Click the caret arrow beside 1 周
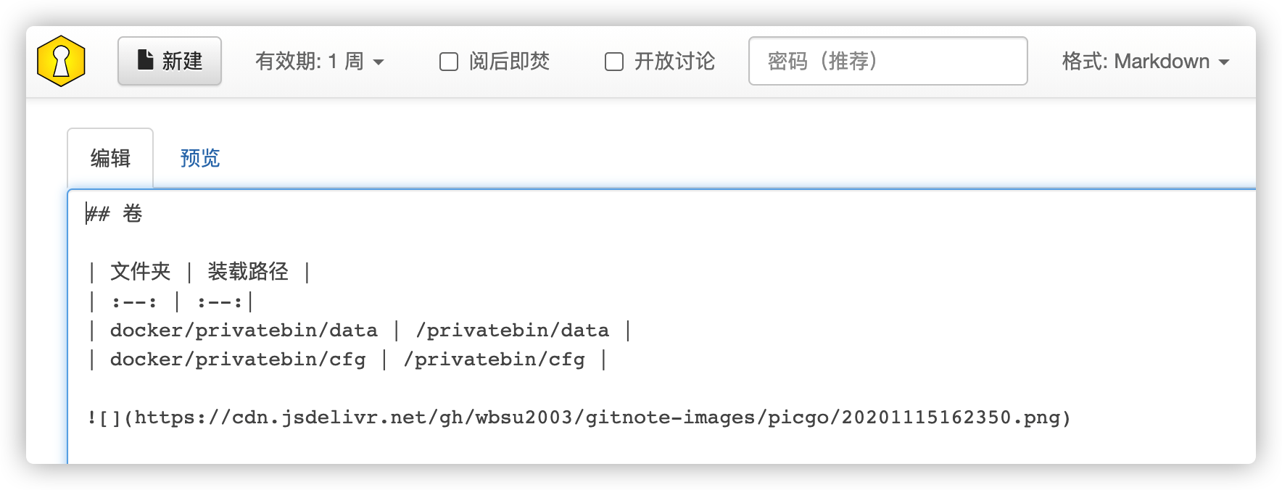Viewport: 1282px width, 490px height. click(x=379, y=62)
